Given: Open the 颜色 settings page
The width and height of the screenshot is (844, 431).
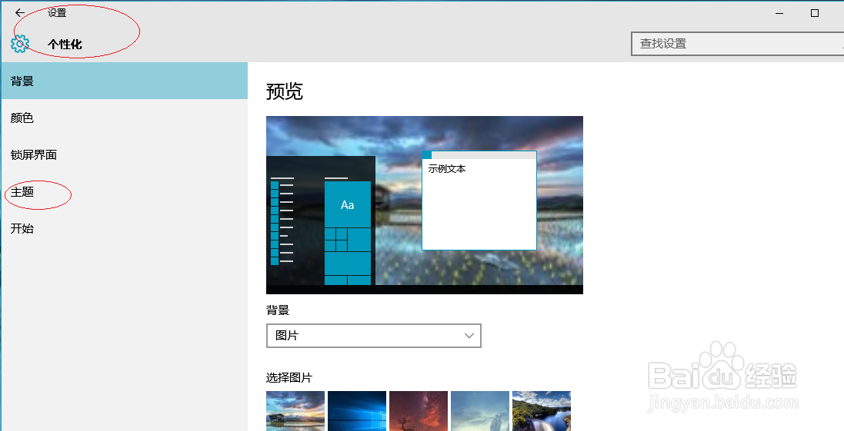Looking at the screenshot, I should [x=125, y=118].
